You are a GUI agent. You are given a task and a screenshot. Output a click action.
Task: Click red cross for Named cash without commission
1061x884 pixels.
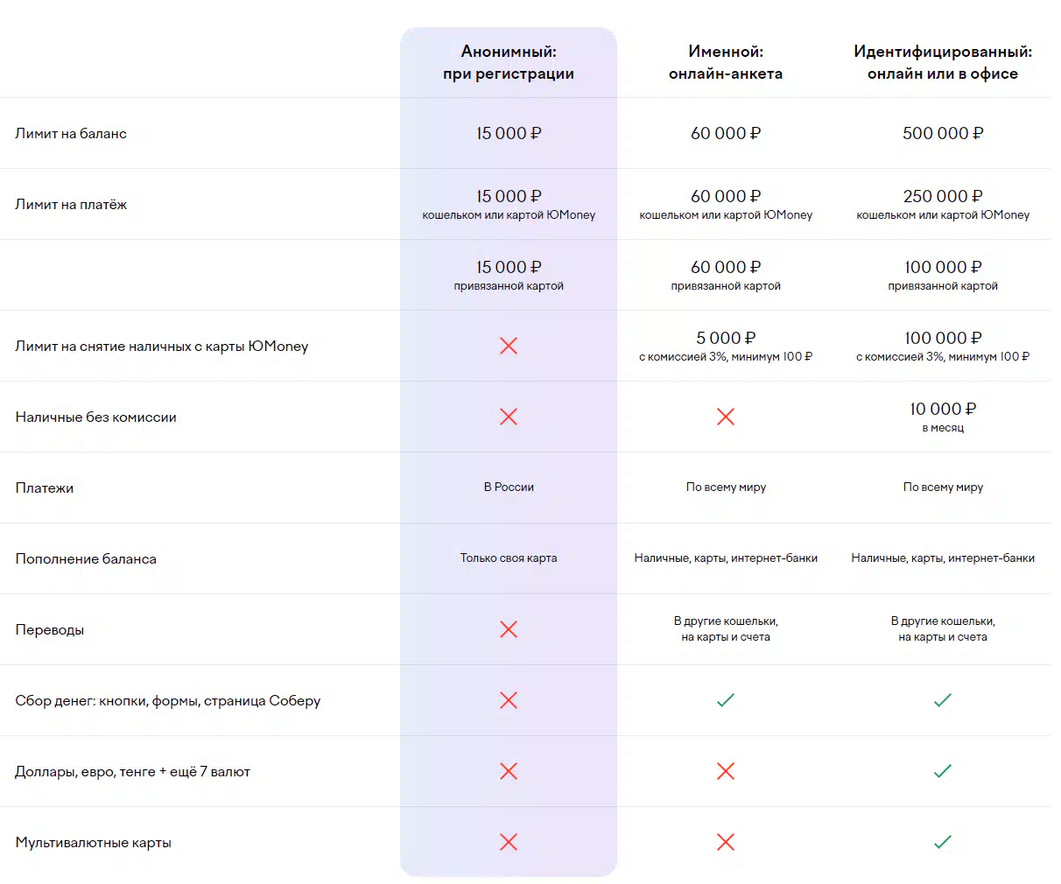[x=726, y=417]
